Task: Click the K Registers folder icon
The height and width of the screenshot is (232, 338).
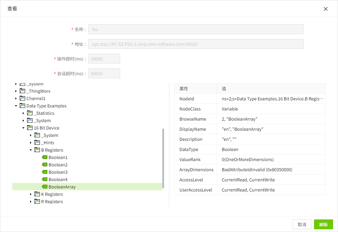Action: pos(37,194)
